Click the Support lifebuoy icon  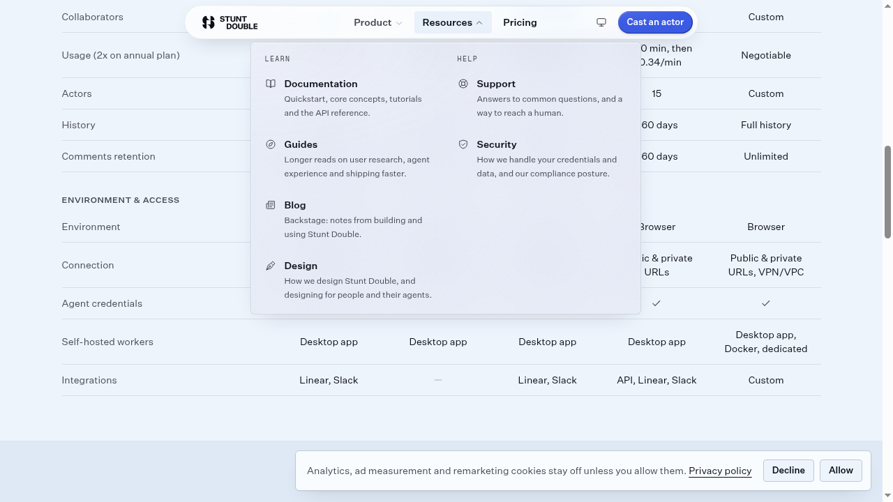click(x=463, y=84)
